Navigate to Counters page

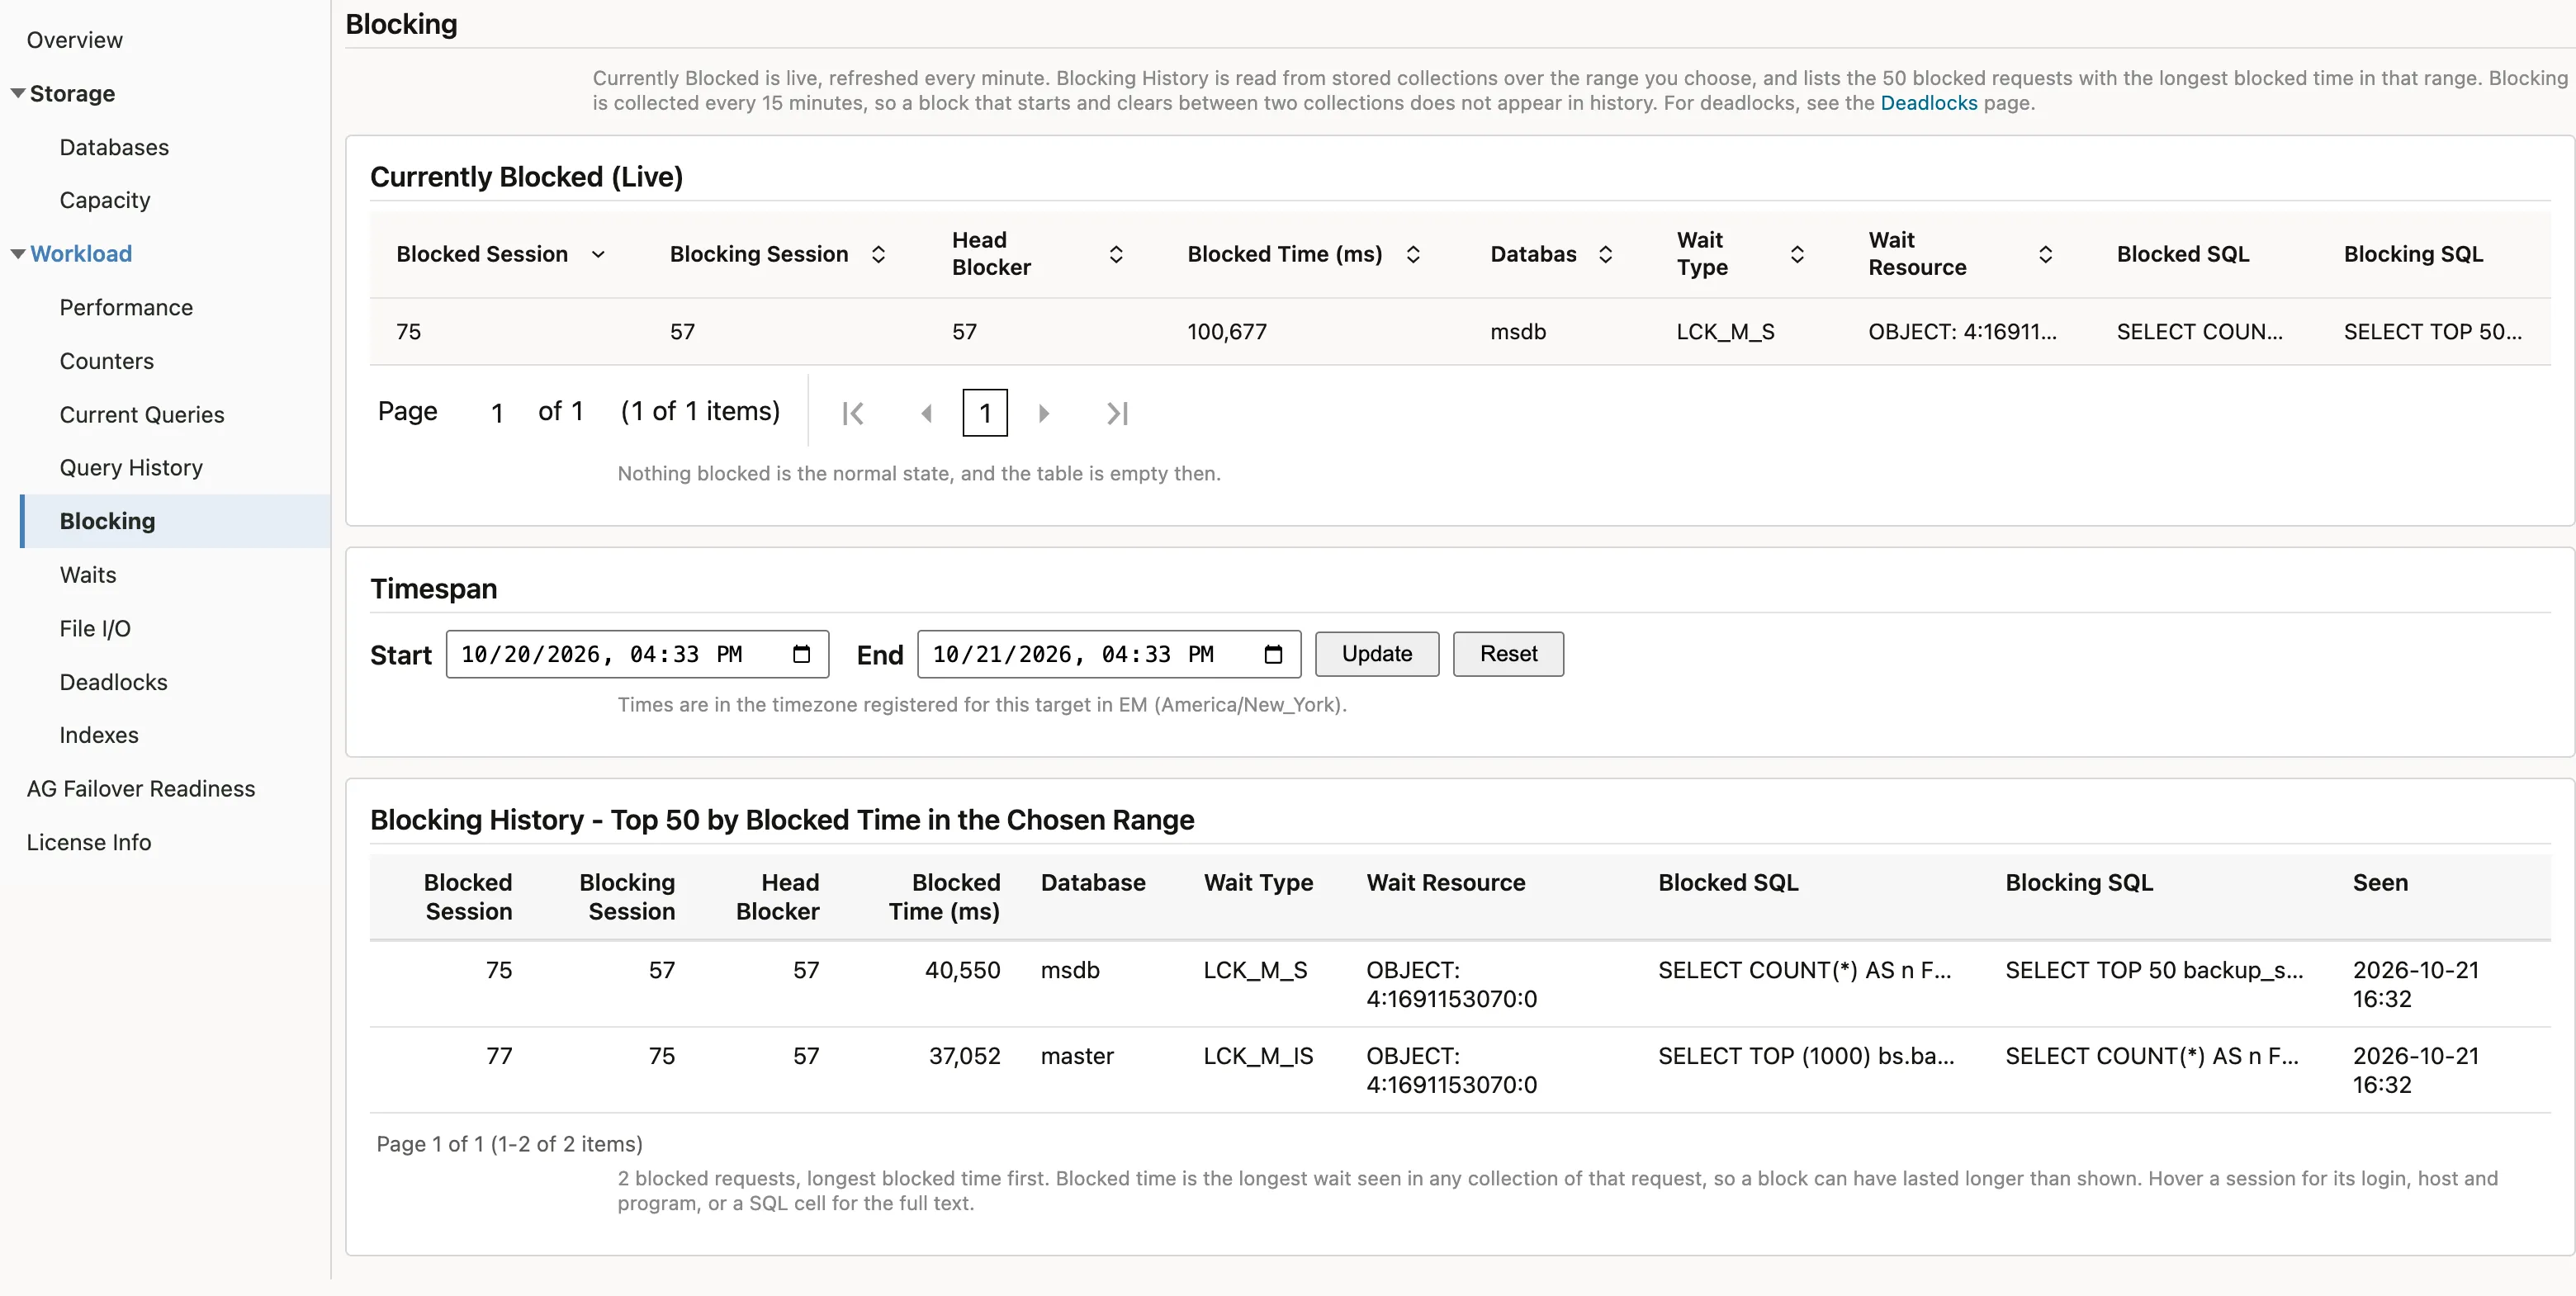click(107, 361)
